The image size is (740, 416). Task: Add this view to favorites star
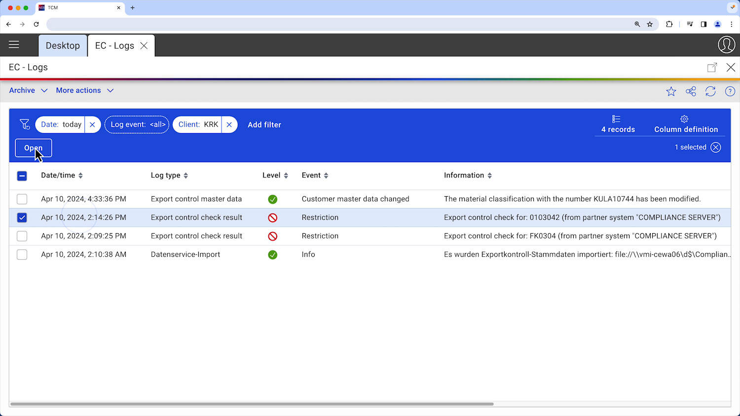(x=671, y=91)
